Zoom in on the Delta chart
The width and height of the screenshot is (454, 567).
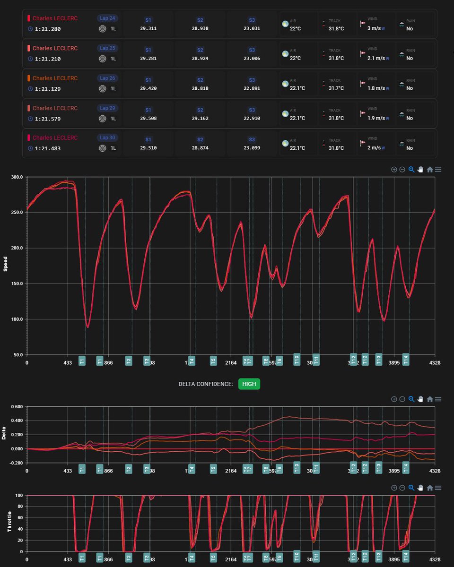tap(394, 399)
